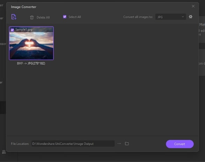This screenshot has width=205, height=162.
Task: Click the Sample1.jpg file name label
Action: click(x=24, y=30)
